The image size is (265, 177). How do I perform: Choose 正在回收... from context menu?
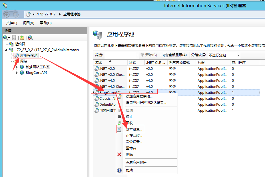point(134,136)
